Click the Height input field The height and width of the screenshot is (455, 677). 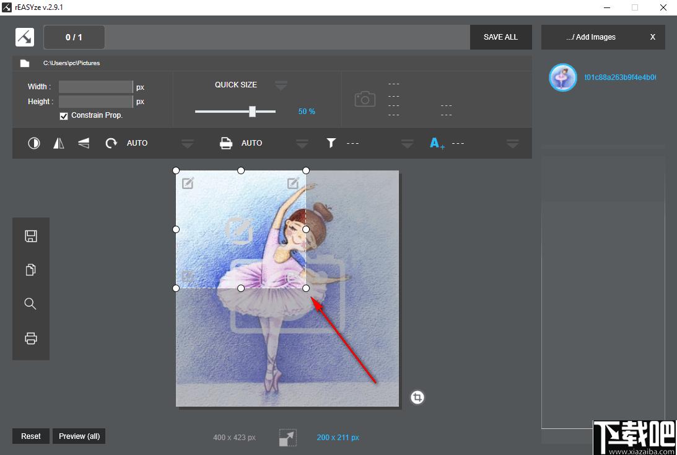click(96, 102)
